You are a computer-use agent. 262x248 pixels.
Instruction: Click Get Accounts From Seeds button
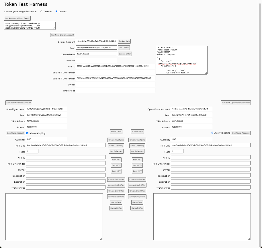pos(17,18)
